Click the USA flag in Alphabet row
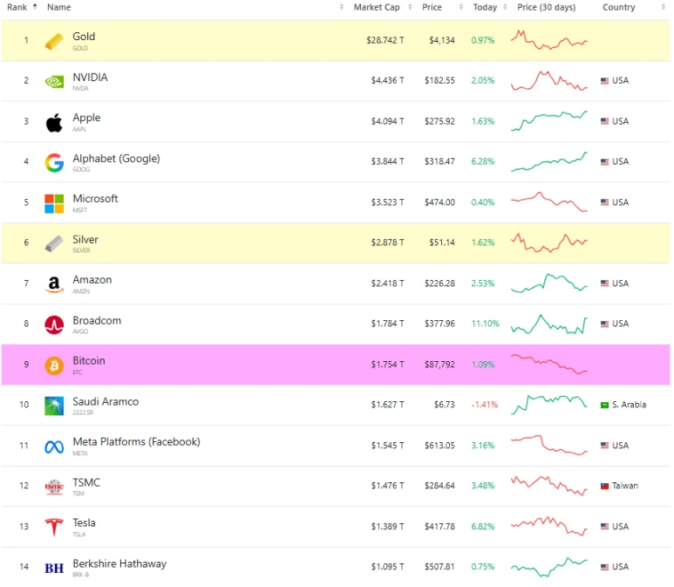The image size is (674, 587). 604,161
